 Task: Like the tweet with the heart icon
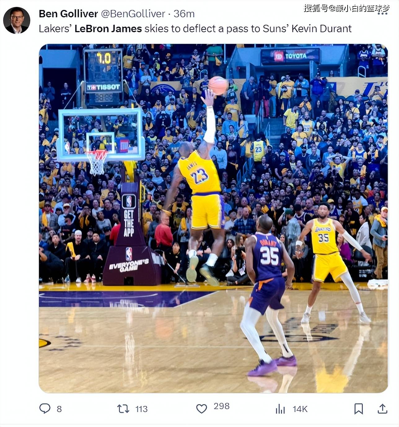point(202,409)
